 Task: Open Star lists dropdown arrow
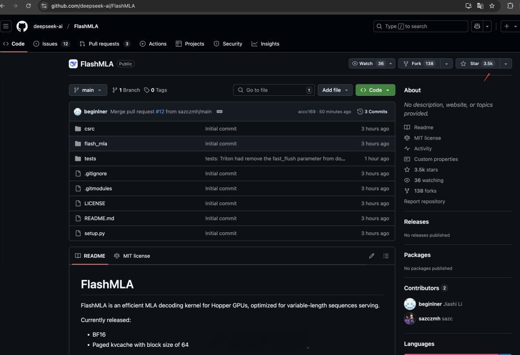click(x=506, y=64)
